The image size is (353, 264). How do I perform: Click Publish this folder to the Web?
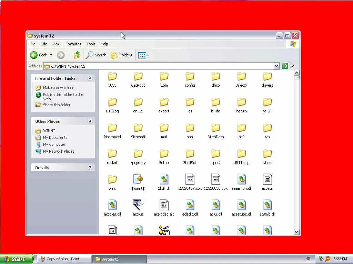[x=63, y=97]
